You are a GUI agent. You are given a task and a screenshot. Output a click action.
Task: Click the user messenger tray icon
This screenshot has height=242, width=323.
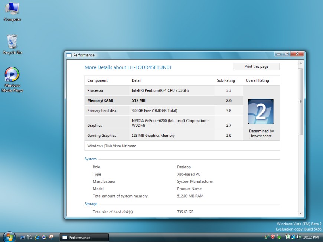tap(267, 237)
